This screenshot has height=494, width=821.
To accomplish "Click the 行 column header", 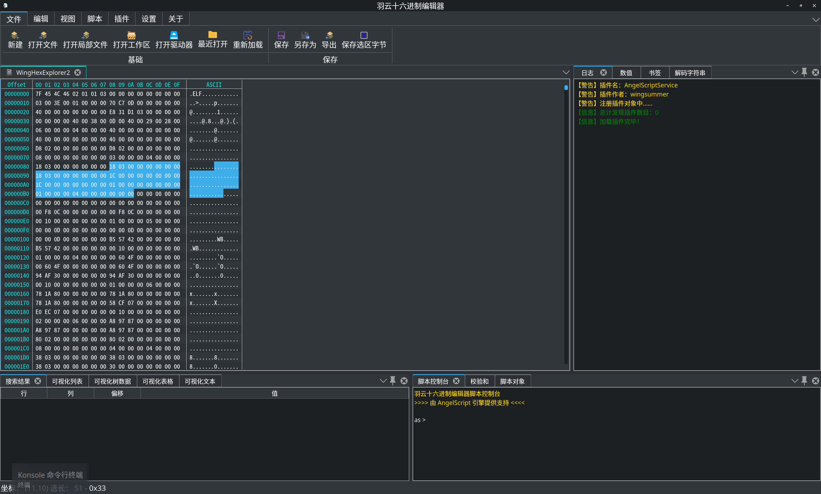I will tap(24, 393).
